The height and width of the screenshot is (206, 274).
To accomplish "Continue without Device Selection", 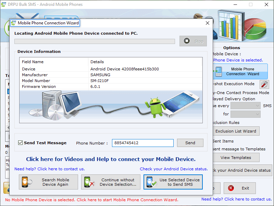I will pyautogui.click(x=111, y=182).
